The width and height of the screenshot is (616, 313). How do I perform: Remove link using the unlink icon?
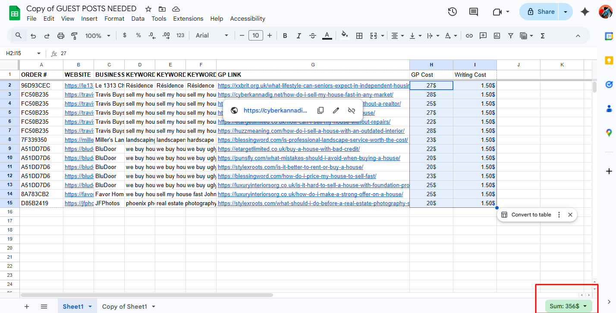click(x=352, y=110)
